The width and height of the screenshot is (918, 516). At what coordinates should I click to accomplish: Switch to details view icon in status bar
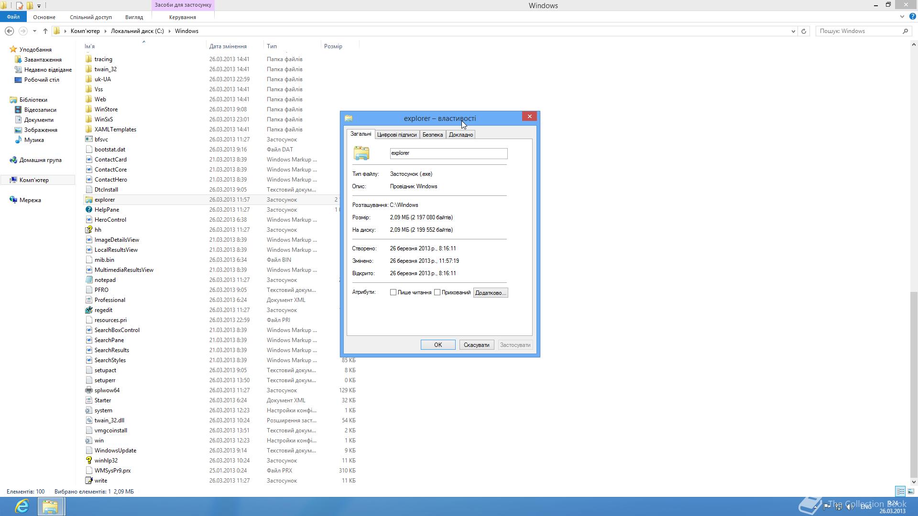(x=900, y=491)
